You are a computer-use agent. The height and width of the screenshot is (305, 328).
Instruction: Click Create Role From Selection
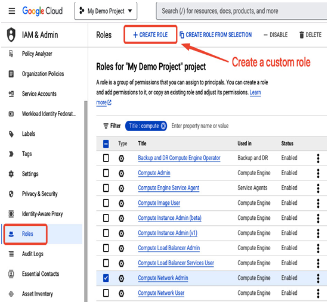point(216,35)
